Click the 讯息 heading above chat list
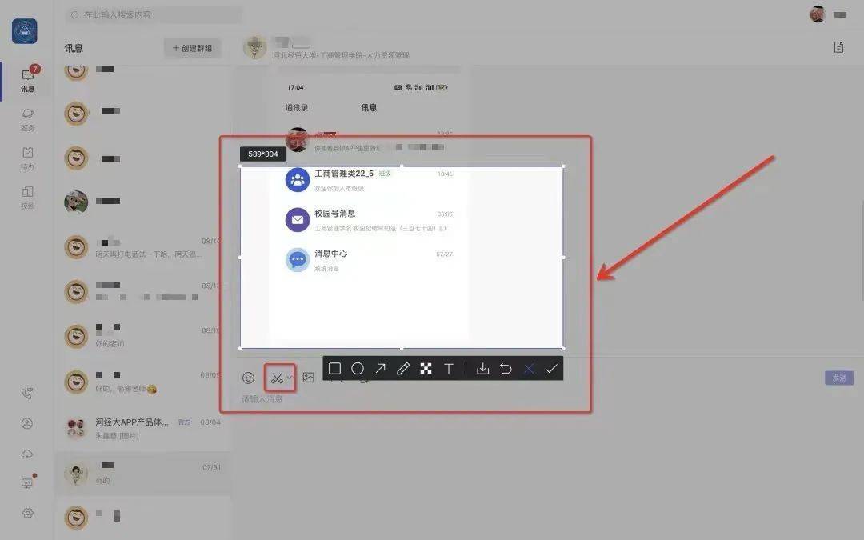Screen dimensions: 864x540 pos(74,49)
